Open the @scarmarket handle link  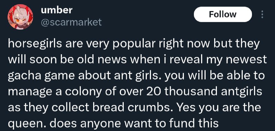point(71,22)
